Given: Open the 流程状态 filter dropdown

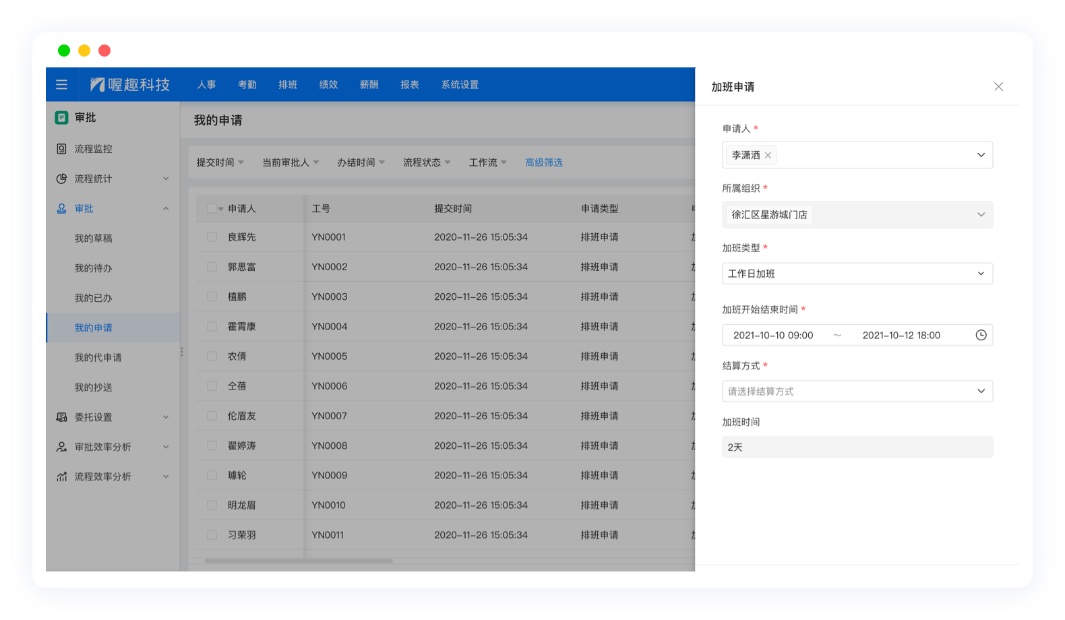Looking at the screenshot, I should tap(427, 162).
